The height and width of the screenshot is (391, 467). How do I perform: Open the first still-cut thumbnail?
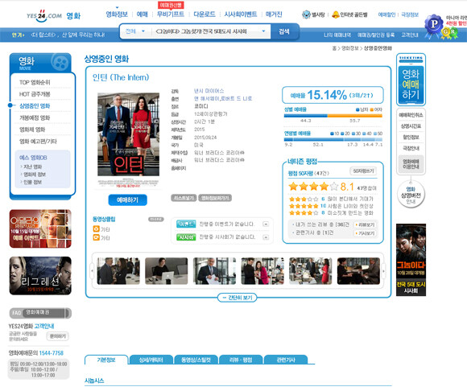point(118,271)
